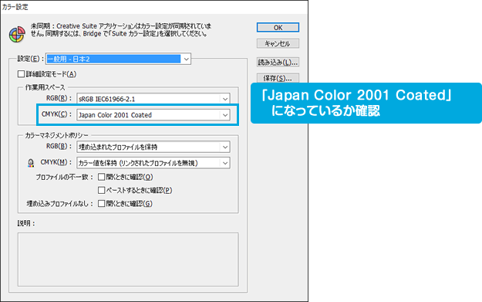Open the CMYK color management policy dropdown
Viewport: 482px width, 302px height.
click(153, 163)
